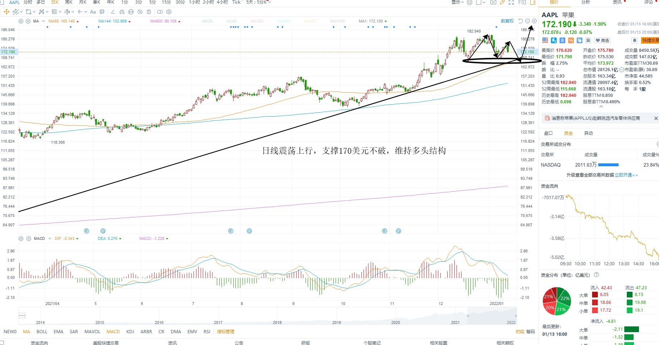Collapse the quote details chevron

point(601,107)
